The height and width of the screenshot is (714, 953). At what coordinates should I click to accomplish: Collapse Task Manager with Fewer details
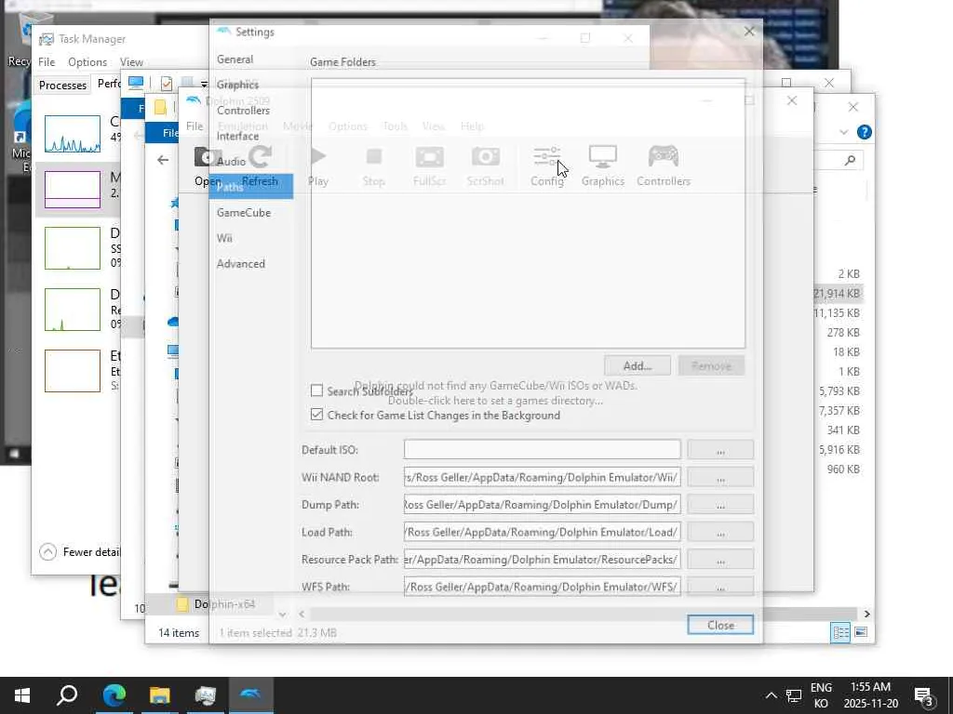80,551
